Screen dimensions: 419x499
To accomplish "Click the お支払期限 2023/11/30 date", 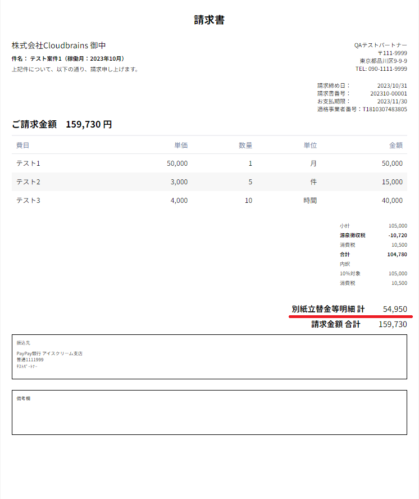I will (x=392, y=102).
